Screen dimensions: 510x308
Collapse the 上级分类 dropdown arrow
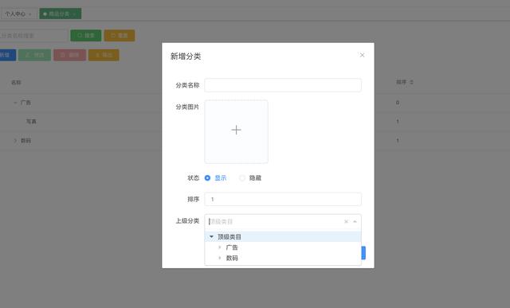click(355, 221)
